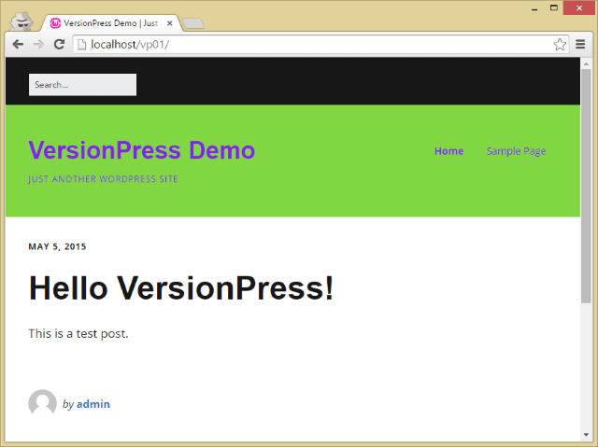
Task: Click the browser forward arrow
Action: pos(38,45)
